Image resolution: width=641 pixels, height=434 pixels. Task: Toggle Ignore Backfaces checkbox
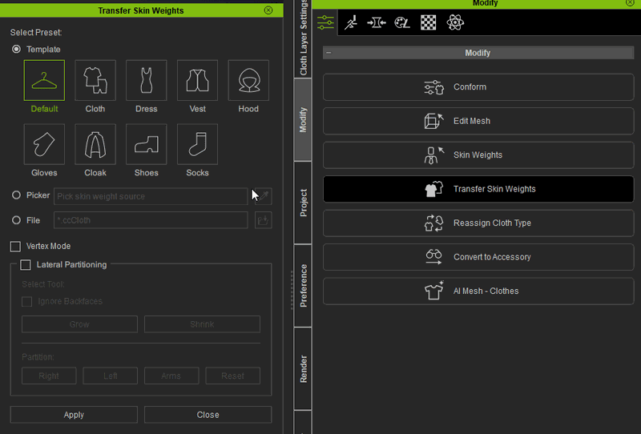(27, 302)
